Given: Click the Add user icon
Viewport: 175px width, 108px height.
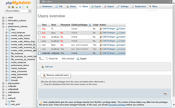Looking at the screenshot, I should (43, 67).
